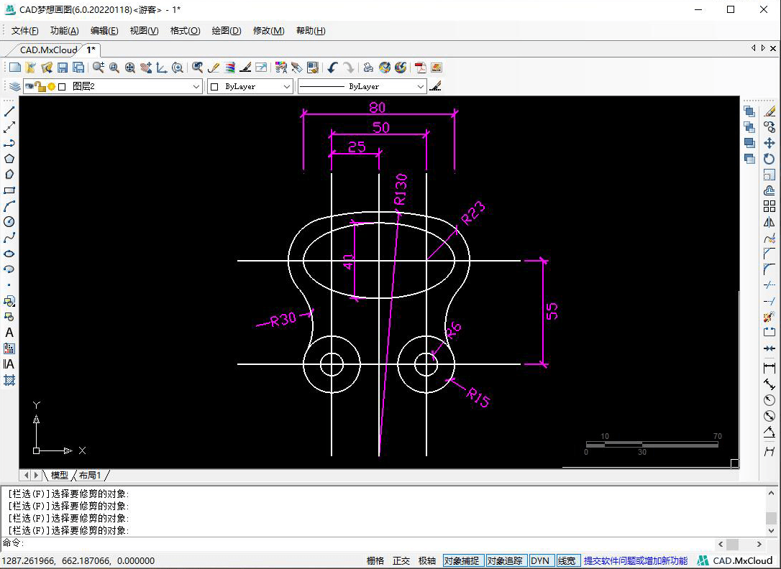Click the 提交软件问题或增加新功能 link
This screenshot has width=781, height=569.
(635, 561)
